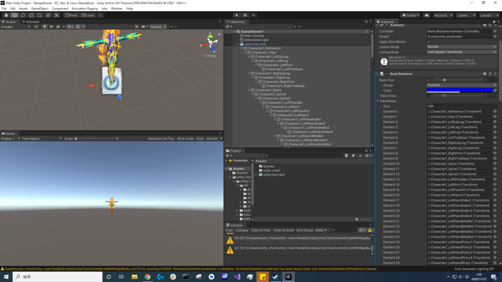This screenshot has height=282, width=502.
Task: Open the GameObject menu
Action: tap(40, 8)
